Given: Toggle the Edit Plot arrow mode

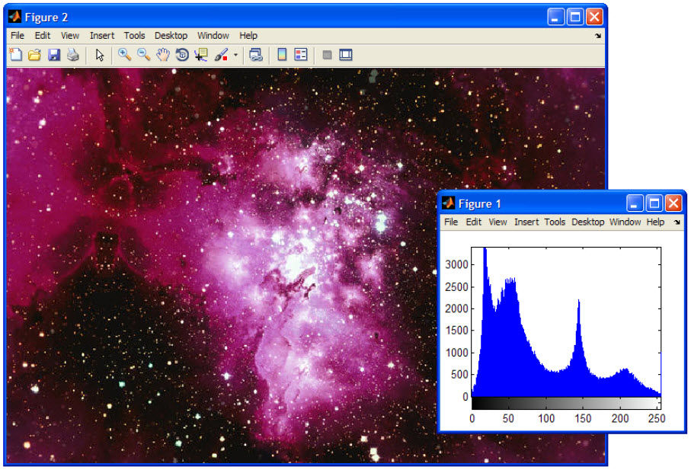Looking at the screenshot, I should point(100,54).
